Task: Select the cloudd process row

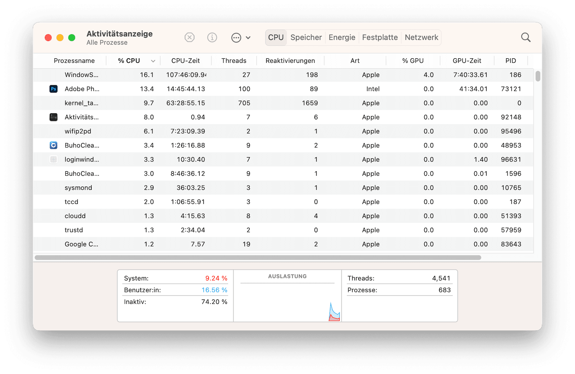Action: point(284,216)
